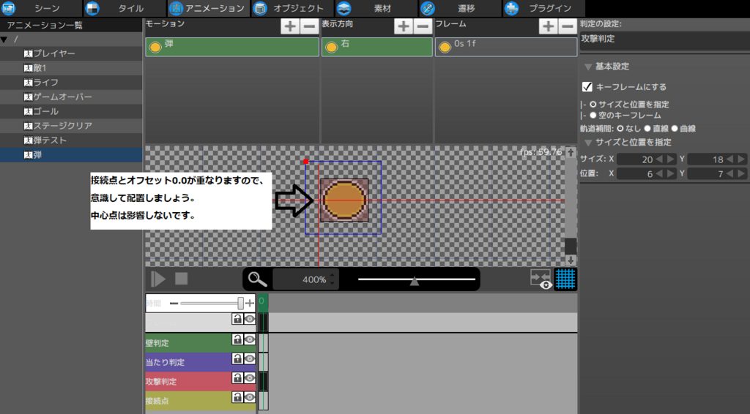750x414 pixels.
Task: Click the size X value field
Action: click(x=636, y=159)
